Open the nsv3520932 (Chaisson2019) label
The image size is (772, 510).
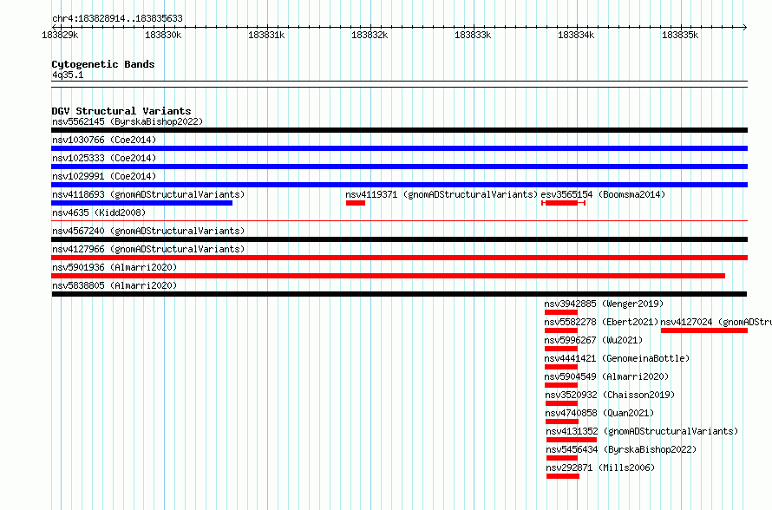tap(610, 395)
